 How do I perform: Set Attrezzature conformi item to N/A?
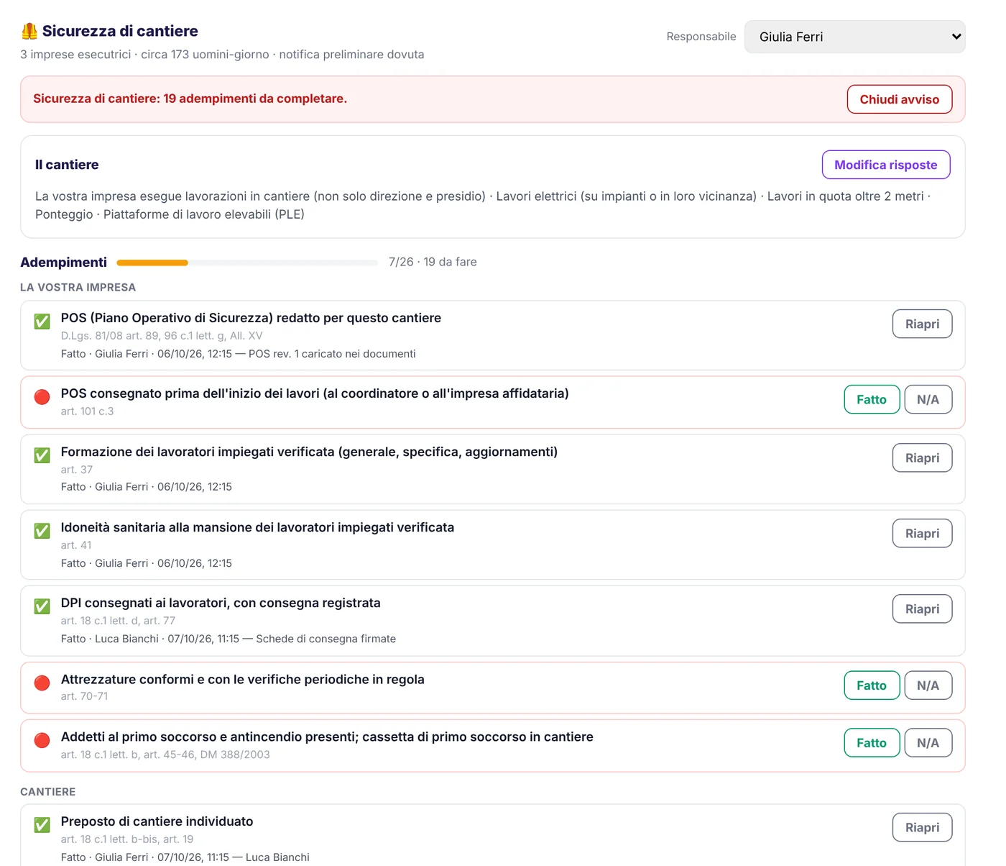pyautogui.click(x=928, y=685)
